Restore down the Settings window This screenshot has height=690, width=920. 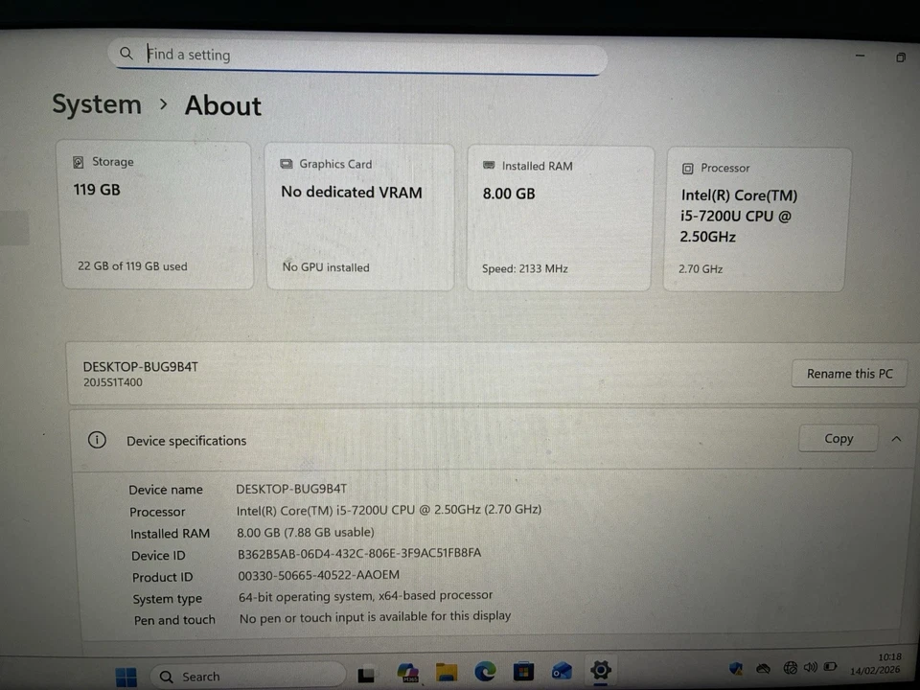pyautogui.click(x=901, y=57)
